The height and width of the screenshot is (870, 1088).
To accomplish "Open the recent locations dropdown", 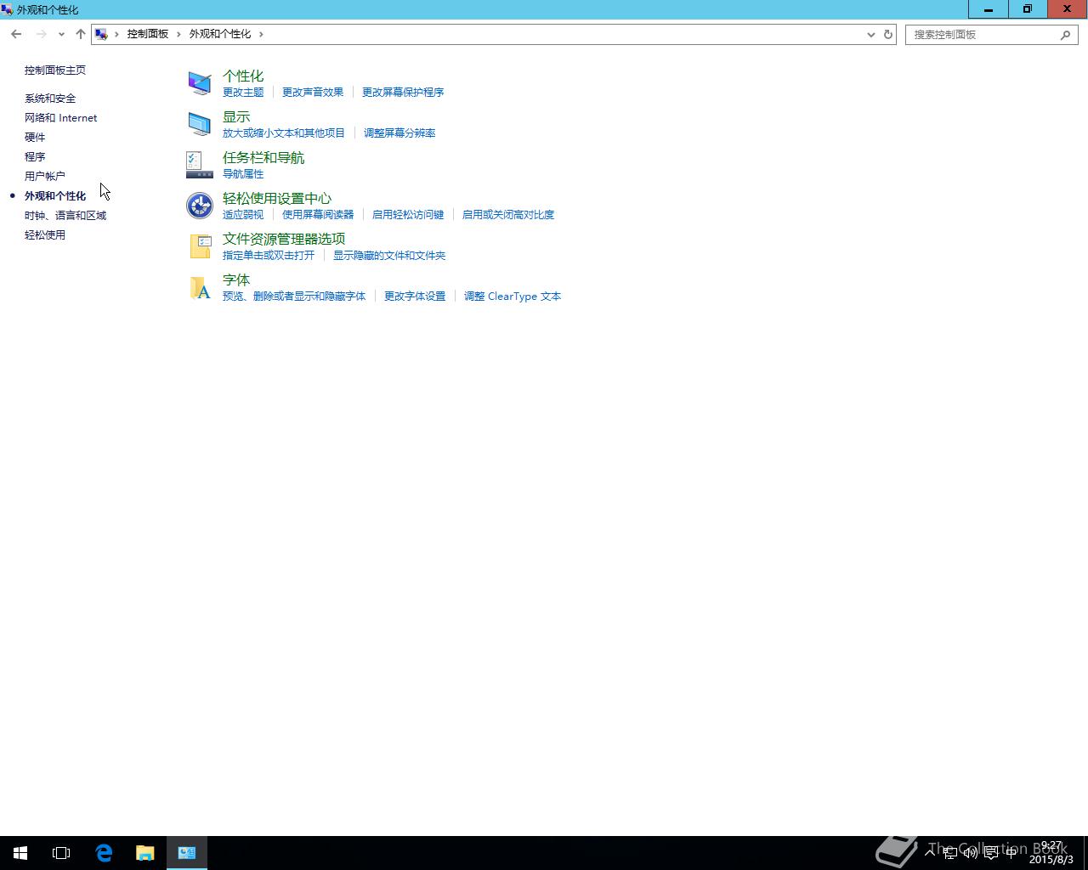I will (61, 34).
